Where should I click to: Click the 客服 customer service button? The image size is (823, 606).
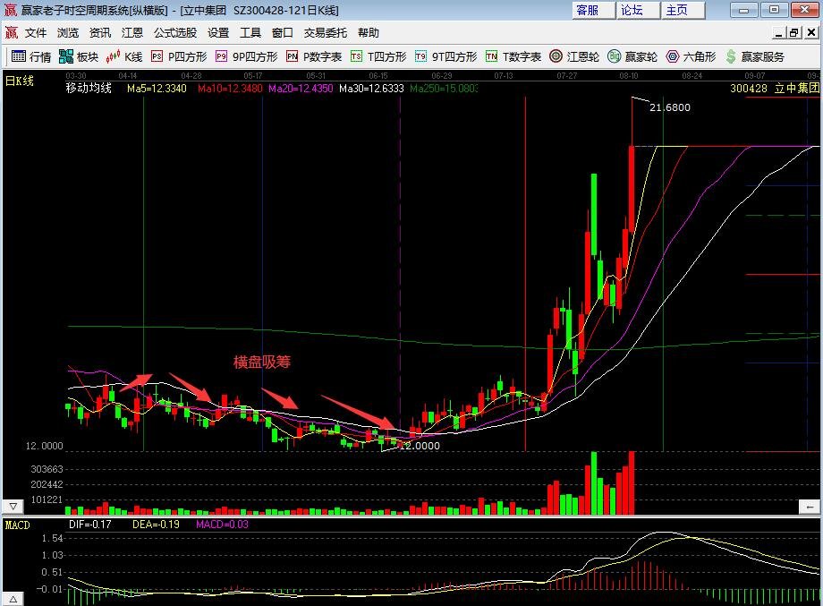point(588,10)
